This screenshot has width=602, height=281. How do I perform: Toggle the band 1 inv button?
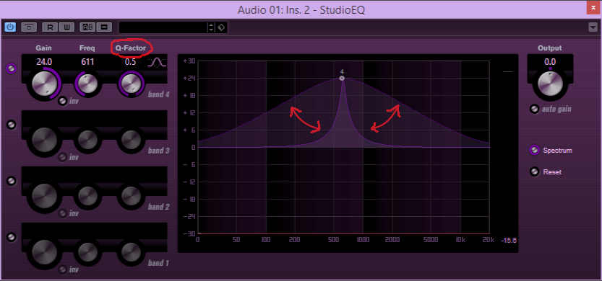(62, 269)
